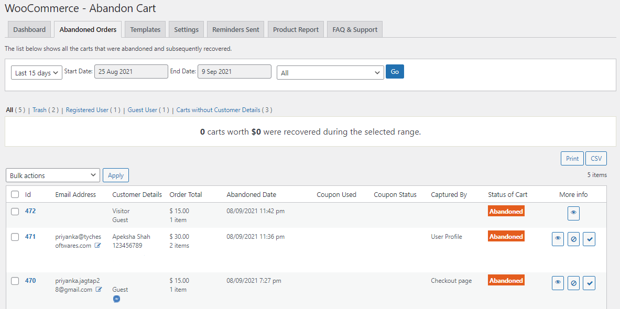Select the checkbox for cart 470
The width and height of the screenshot is (620, 309).
tap(15, 281)
